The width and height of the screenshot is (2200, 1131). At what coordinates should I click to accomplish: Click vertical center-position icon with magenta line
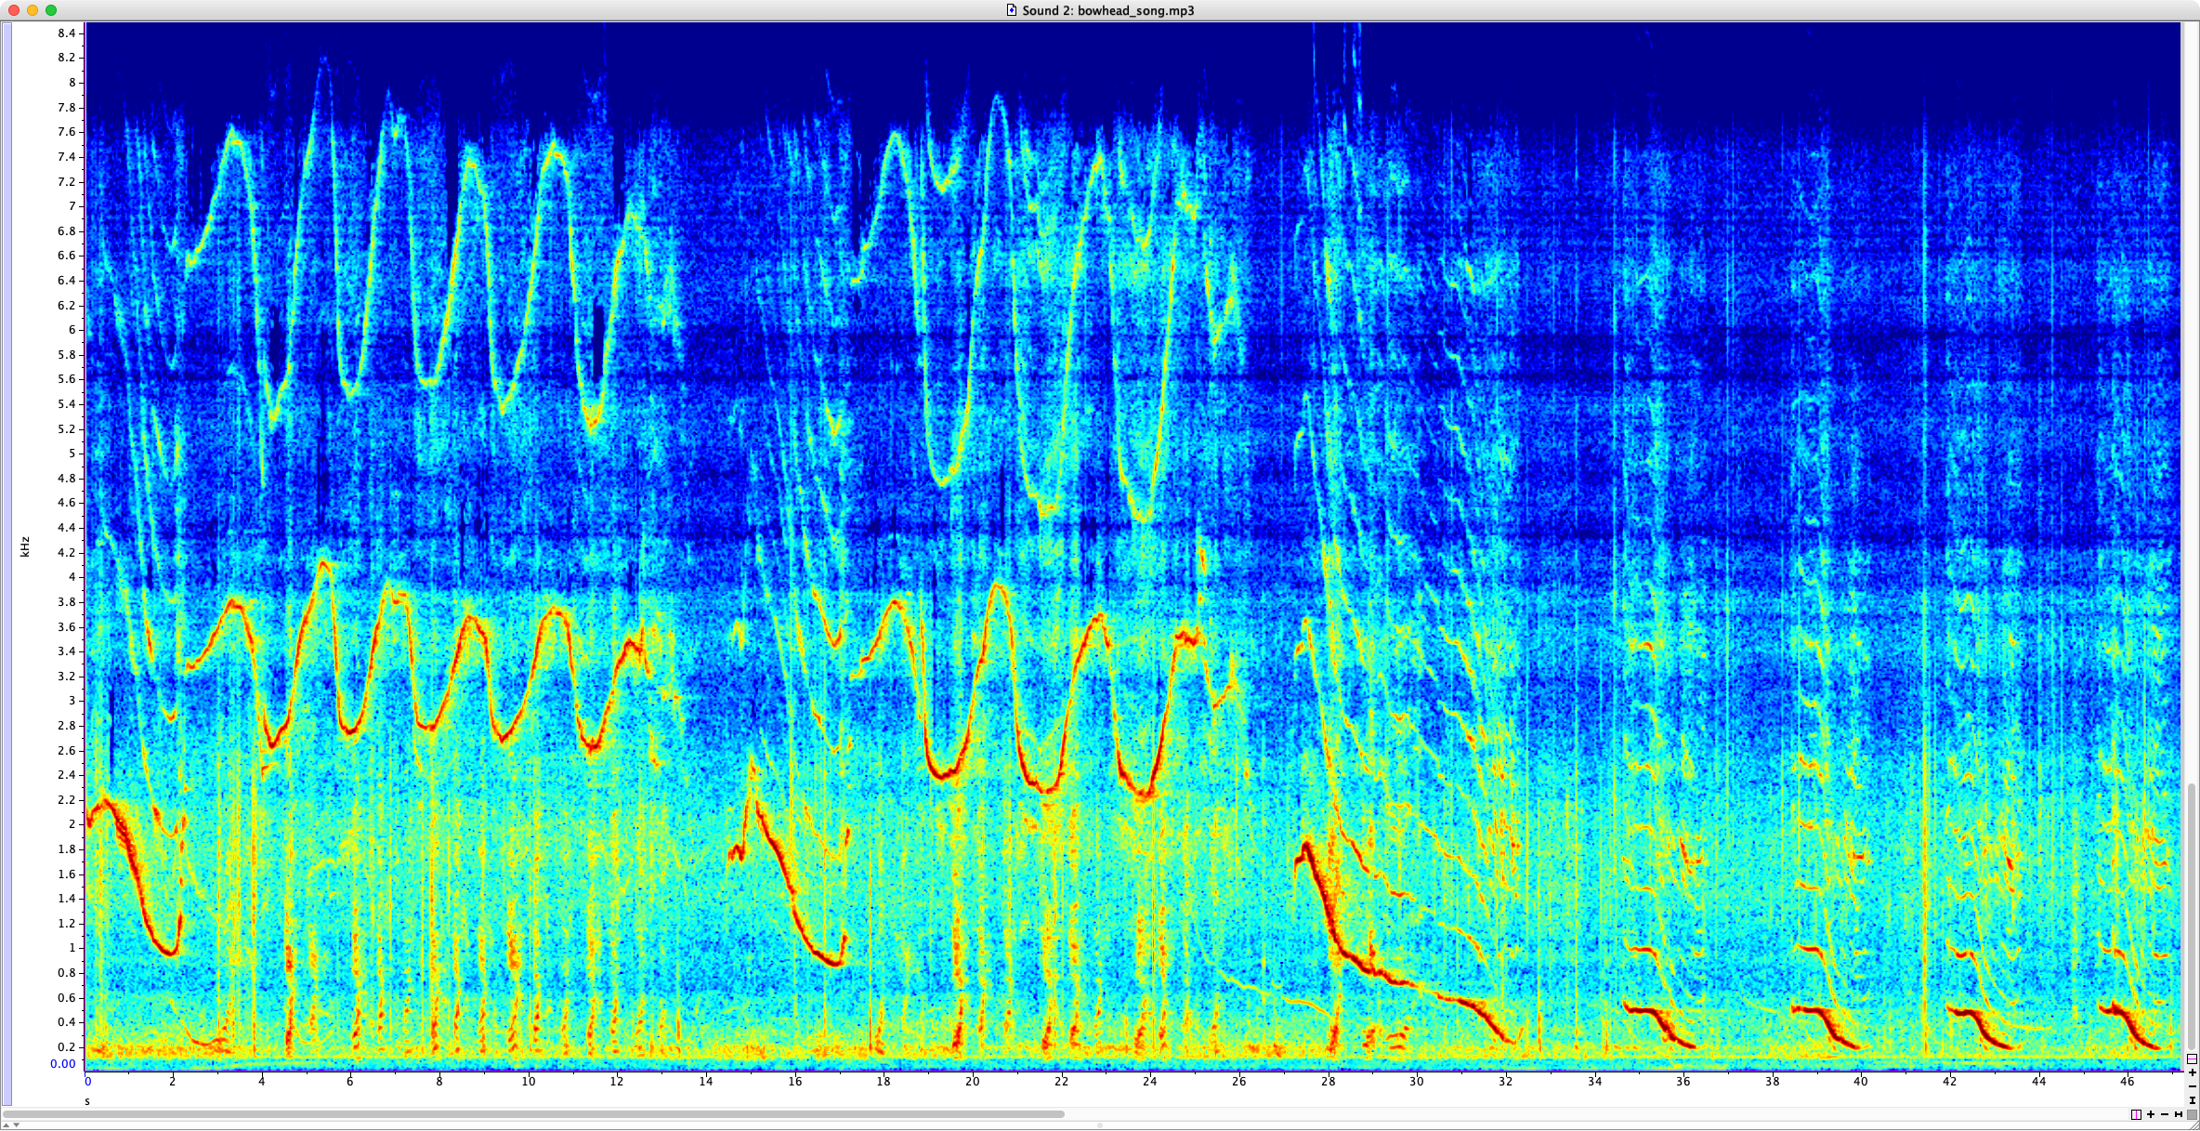(x=2192, y=1059)
